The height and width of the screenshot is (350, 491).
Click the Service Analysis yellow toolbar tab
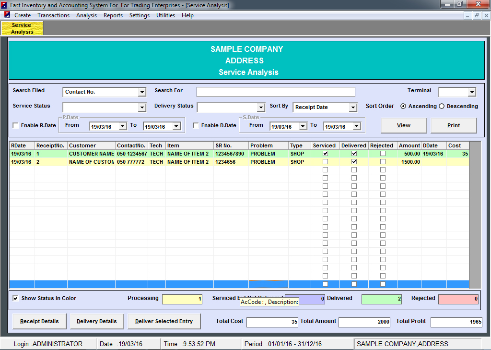tap(22, 28)
